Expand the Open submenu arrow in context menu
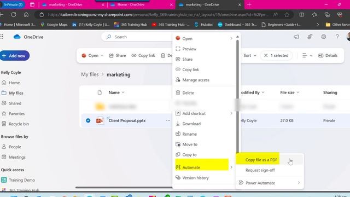The image size is (350, 197). coord(231,38)
